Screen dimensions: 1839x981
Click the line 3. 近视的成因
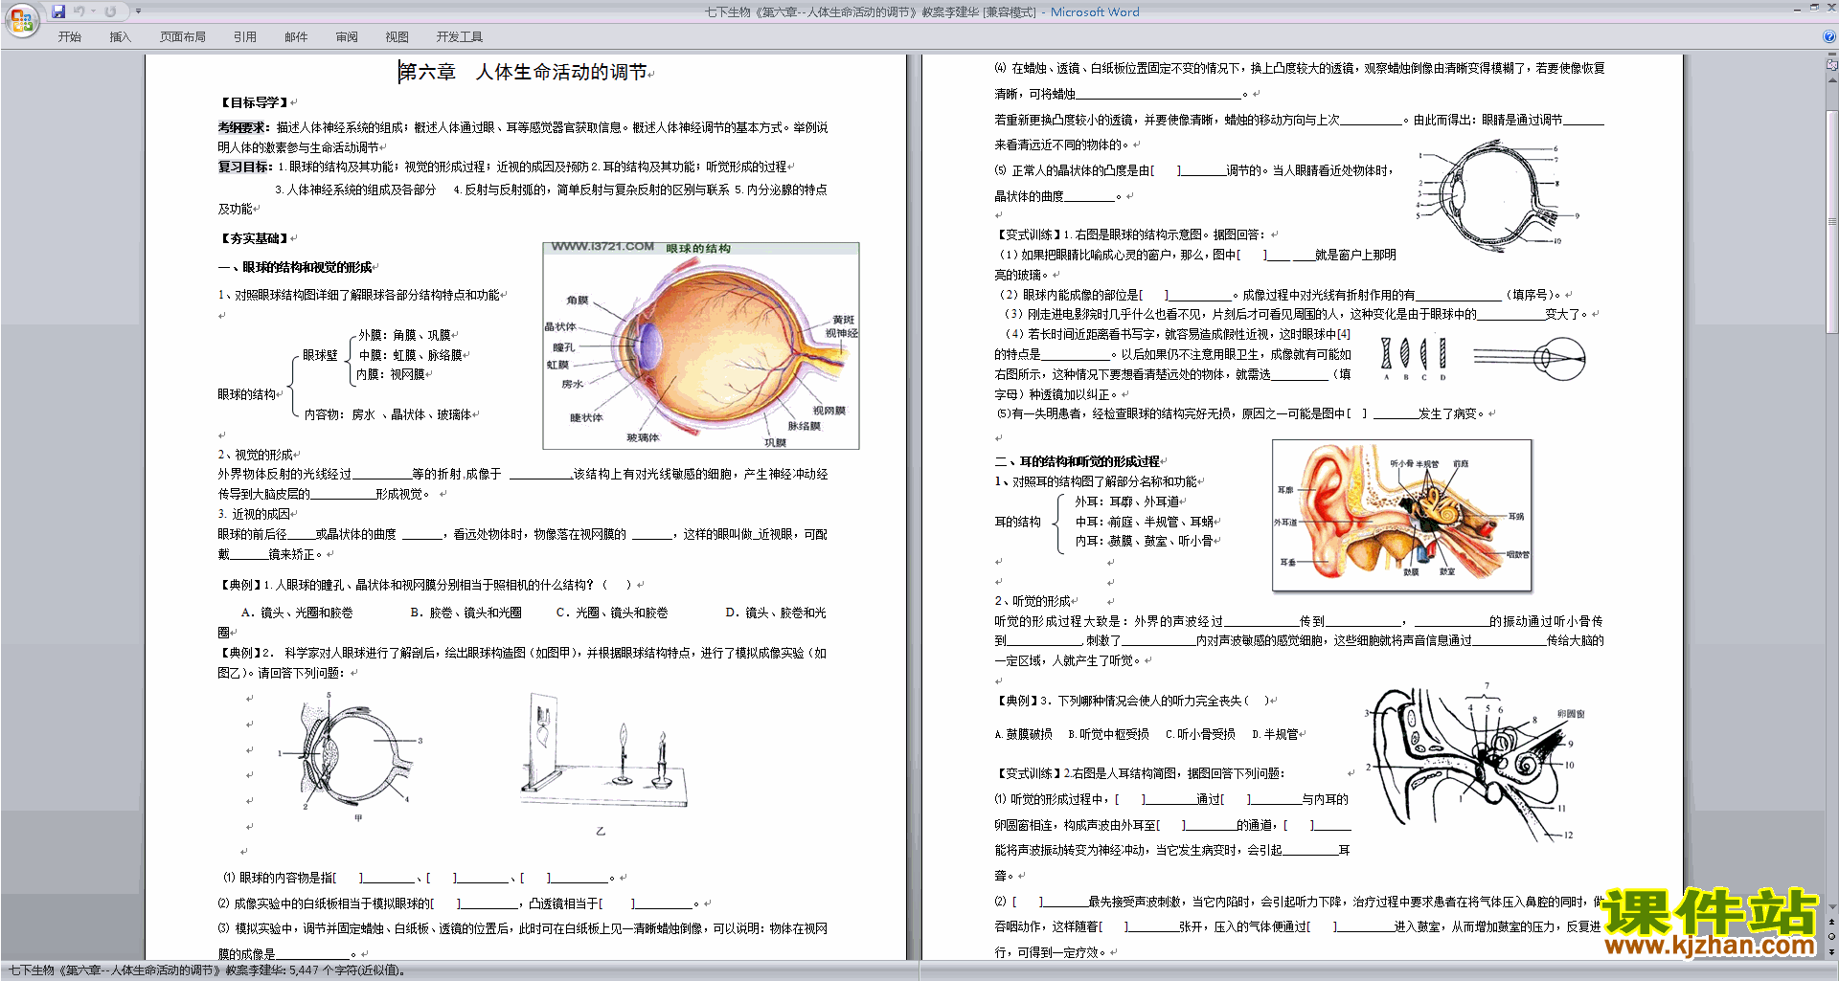pos(254,514)
